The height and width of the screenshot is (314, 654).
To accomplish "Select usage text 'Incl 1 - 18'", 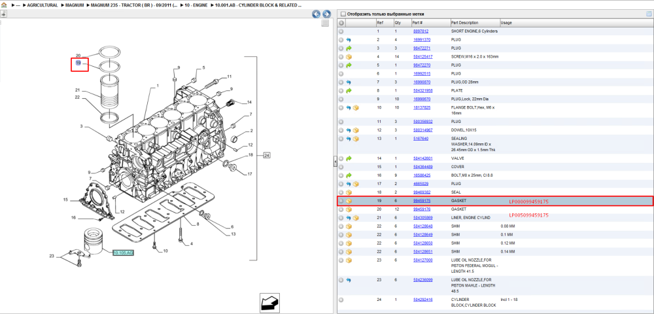I will coord(508,300).
